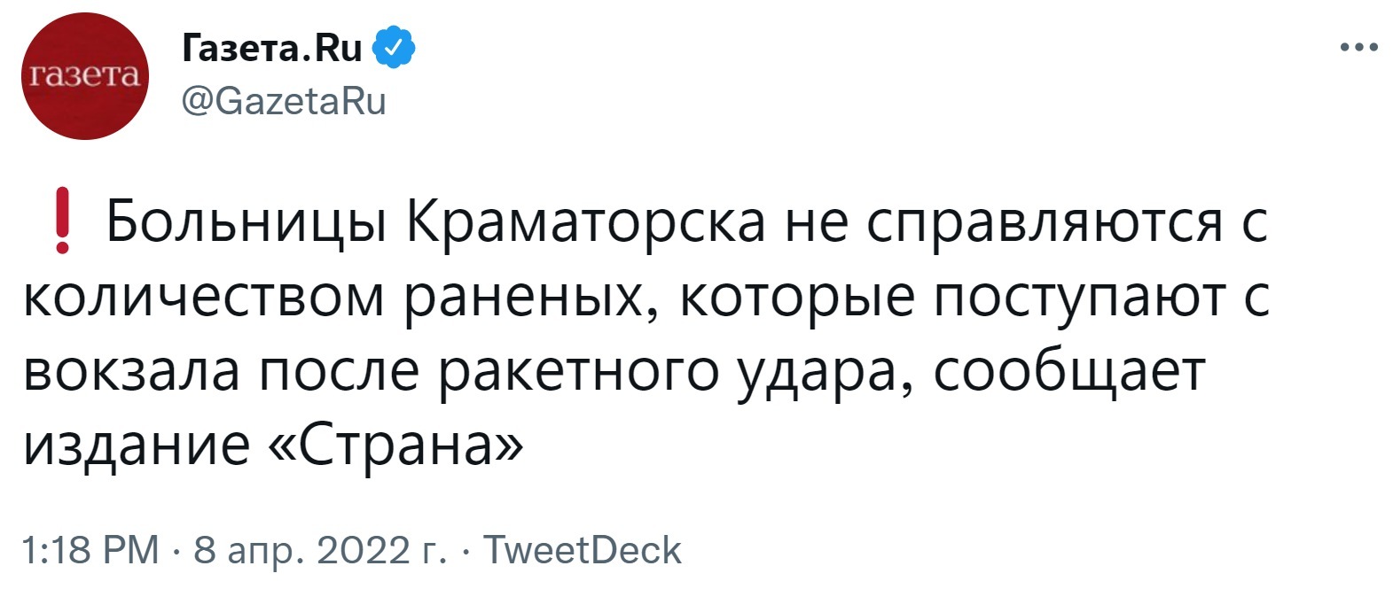Click the word издание in last line
The width and height of the screenshot is (1393, 589).
pyautogui.click(x=136, y=446)
